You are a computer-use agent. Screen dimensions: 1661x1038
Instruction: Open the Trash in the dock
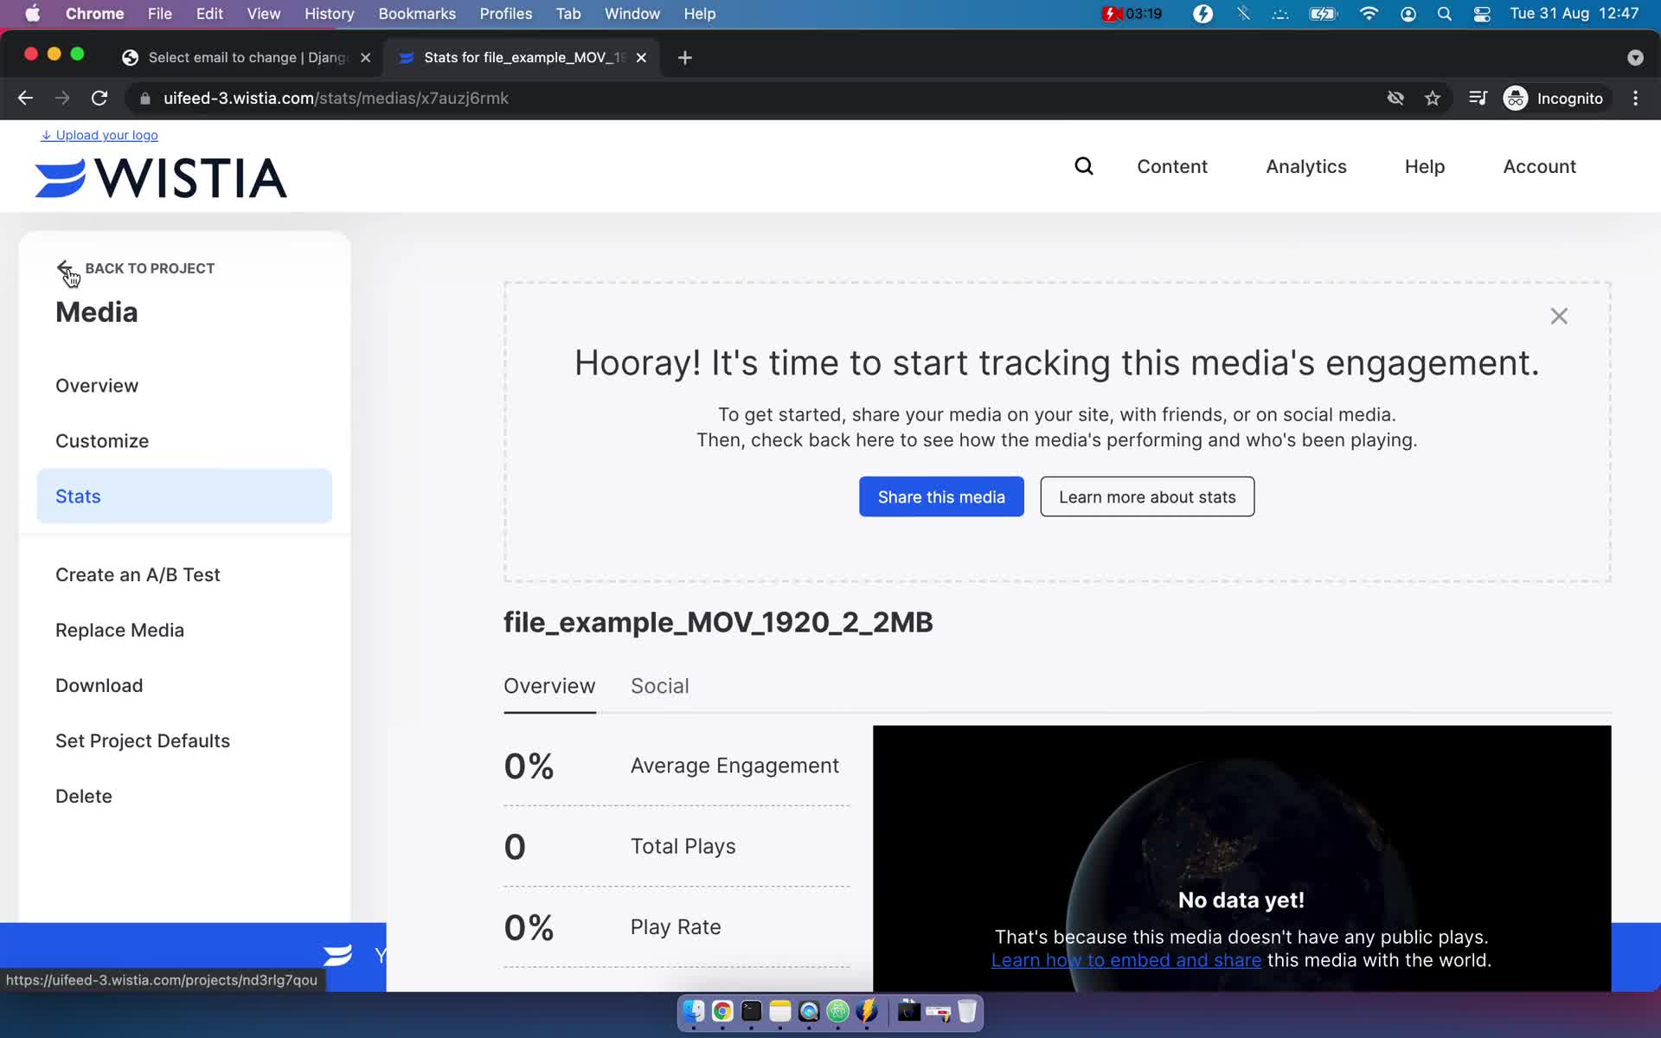pyautogui.click(x=967, y=1011)
